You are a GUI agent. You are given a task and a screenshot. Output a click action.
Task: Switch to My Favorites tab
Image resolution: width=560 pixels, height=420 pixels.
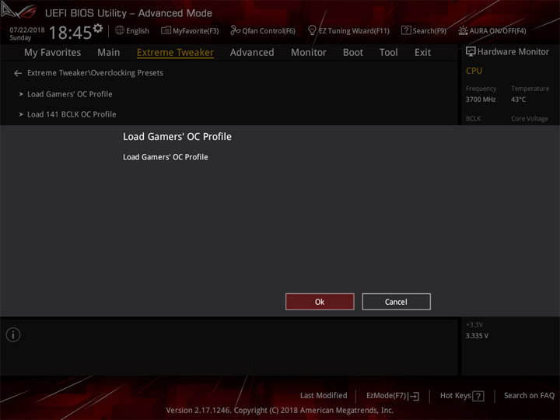53,53
